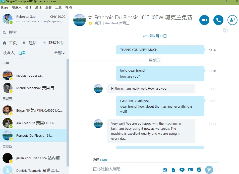Start a voice call with Francois
Viewport: 239px width, 174px height.
pos(218,20)
